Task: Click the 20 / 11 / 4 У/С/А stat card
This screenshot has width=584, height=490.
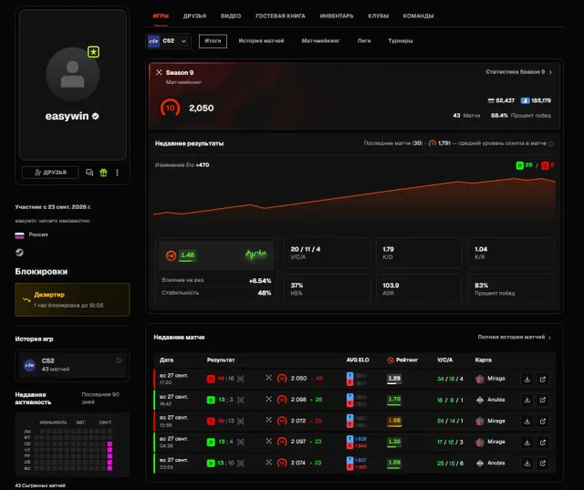Action: click(x=327, y=253)
